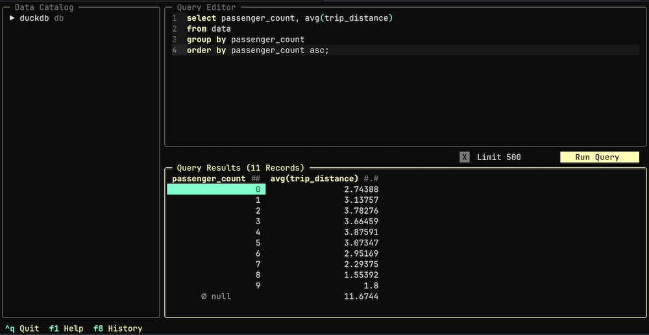Expand the duckdb database tree node

12,18
